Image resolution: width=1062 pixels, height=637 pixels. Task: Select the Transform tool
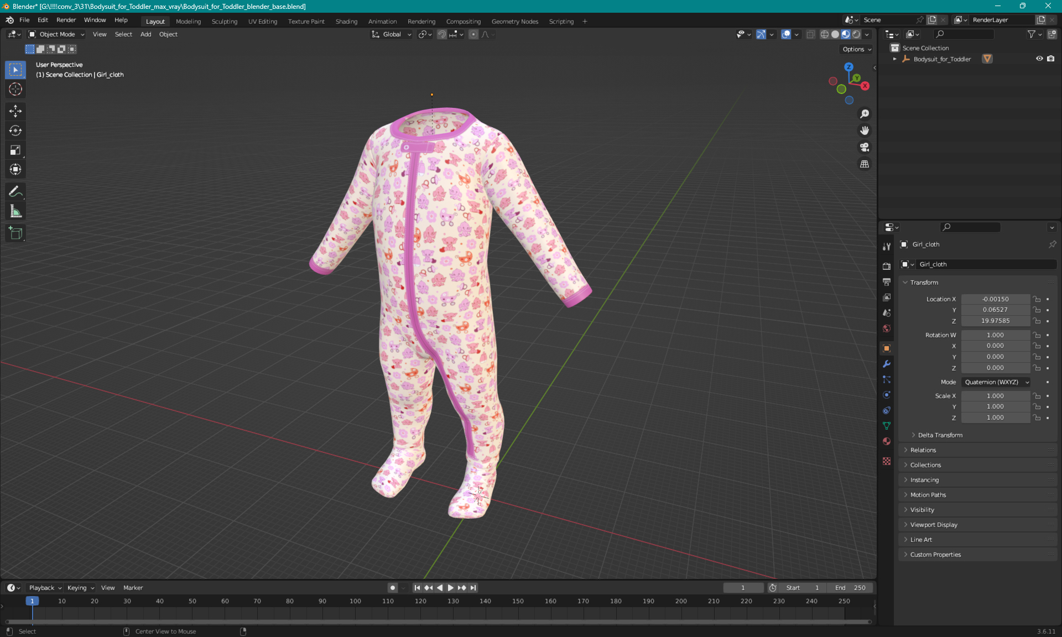pyautogui.click(x=15, y=169)
